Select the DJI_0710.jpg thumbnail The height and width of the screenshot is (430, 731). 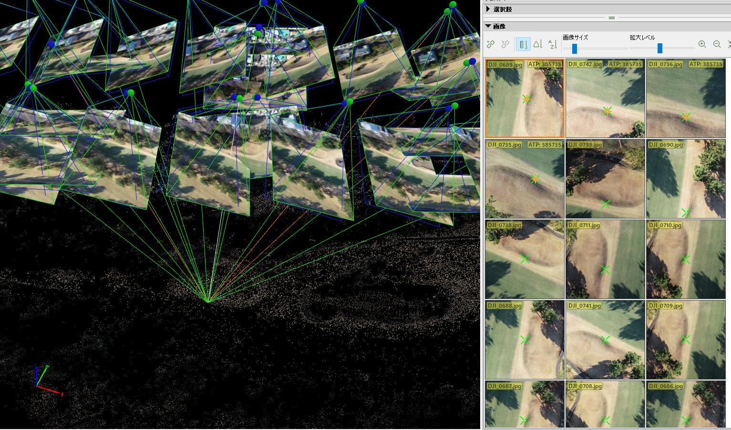tap(686, 259)
